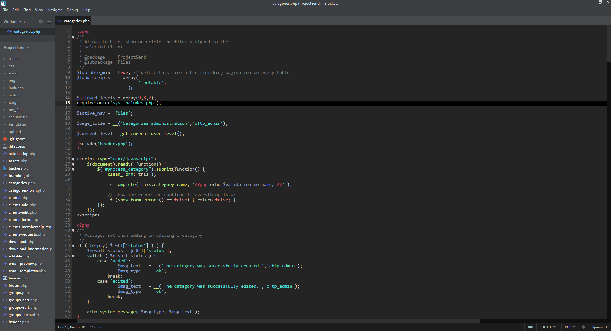
Task: Click the .htaccess lock icon
Action: (5, 146)
